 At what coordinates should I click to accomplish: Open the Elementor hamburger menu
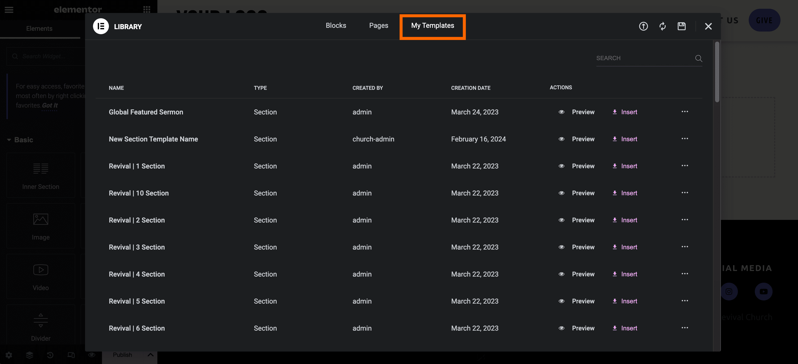[x=9, y=10]
